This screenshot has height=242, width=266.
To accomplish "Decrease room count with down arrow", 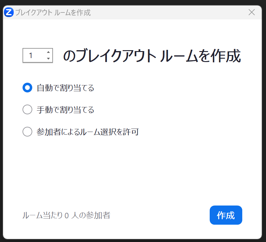I will 48,58.
